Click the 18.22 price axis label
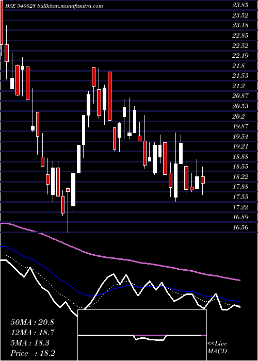 pyautogui.click(x=240, y=177)
